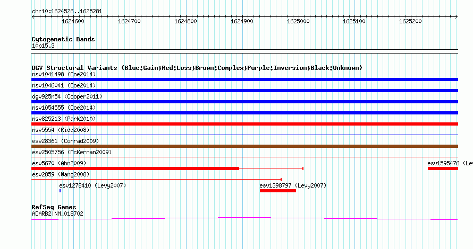
Task: Click the DGV Structural Variants track heading
Action: click(197, 68)
